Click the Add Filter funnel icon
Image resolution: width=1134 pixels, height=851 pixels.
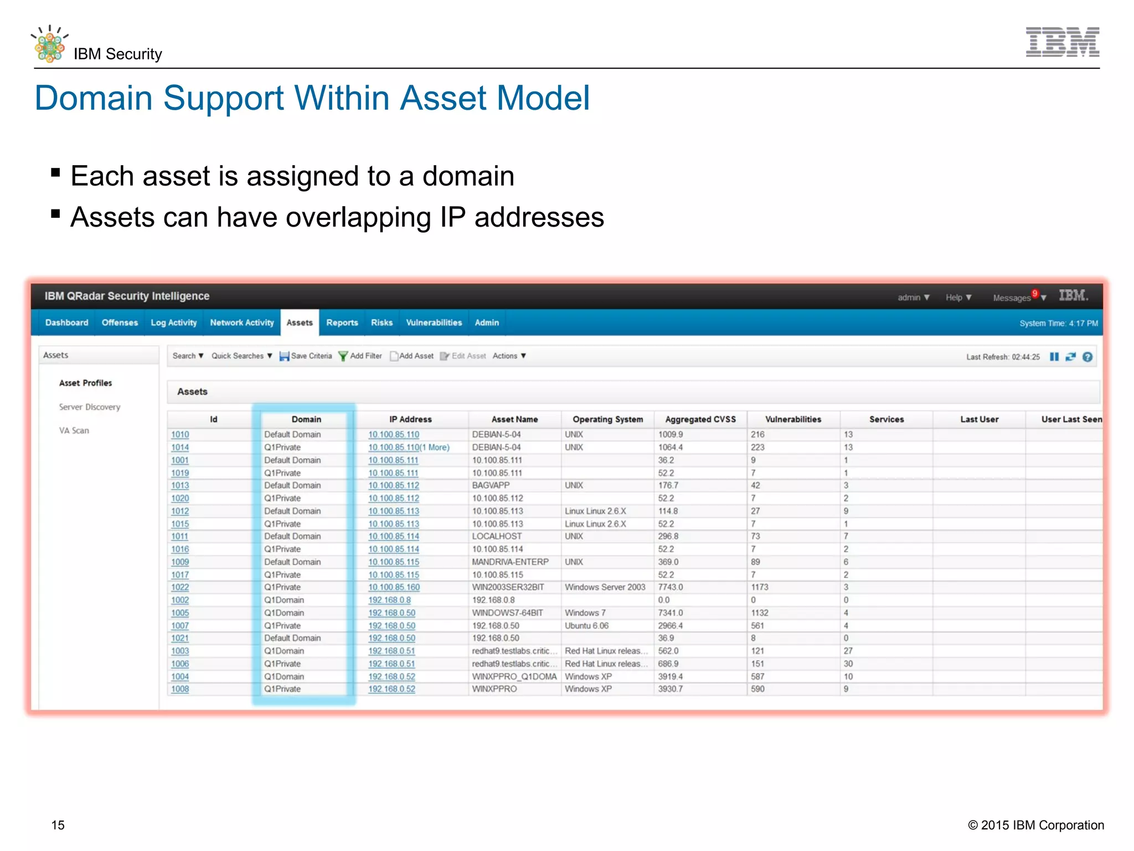pyautogui.click(x=343, y=356)
